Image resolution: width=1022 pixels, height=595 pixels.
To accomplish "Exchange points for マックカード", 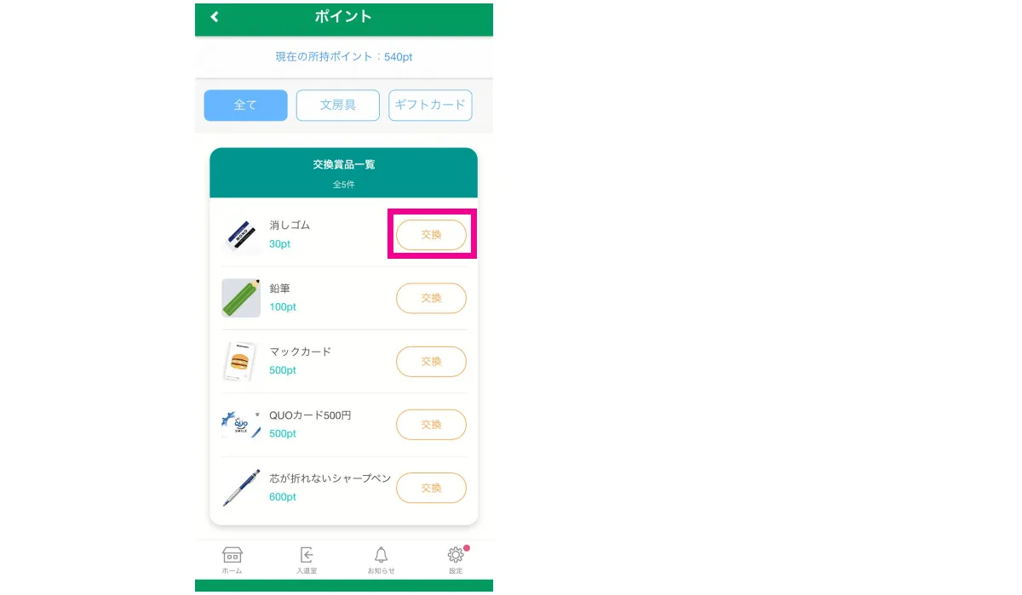I will click(431, 361).
